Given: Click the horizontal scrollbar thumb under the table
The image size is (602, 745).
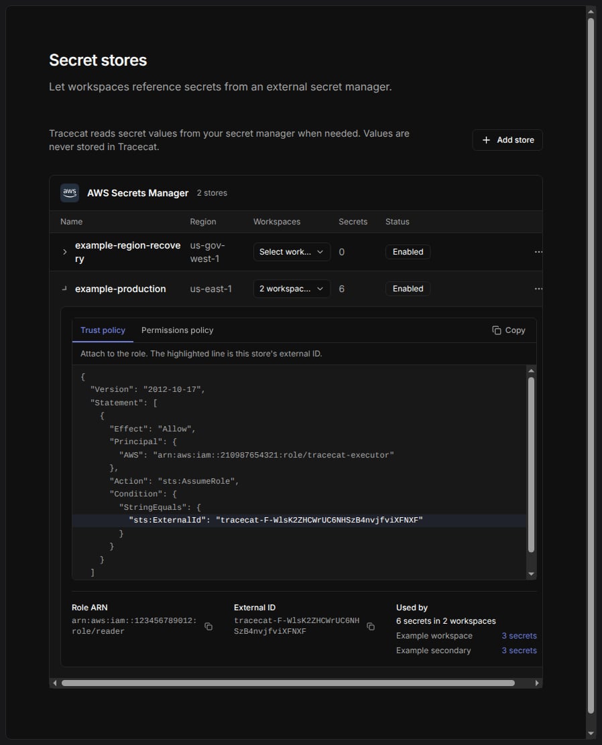Looking at the screenshot, I should pyautogui.click(x=288, y=683).
